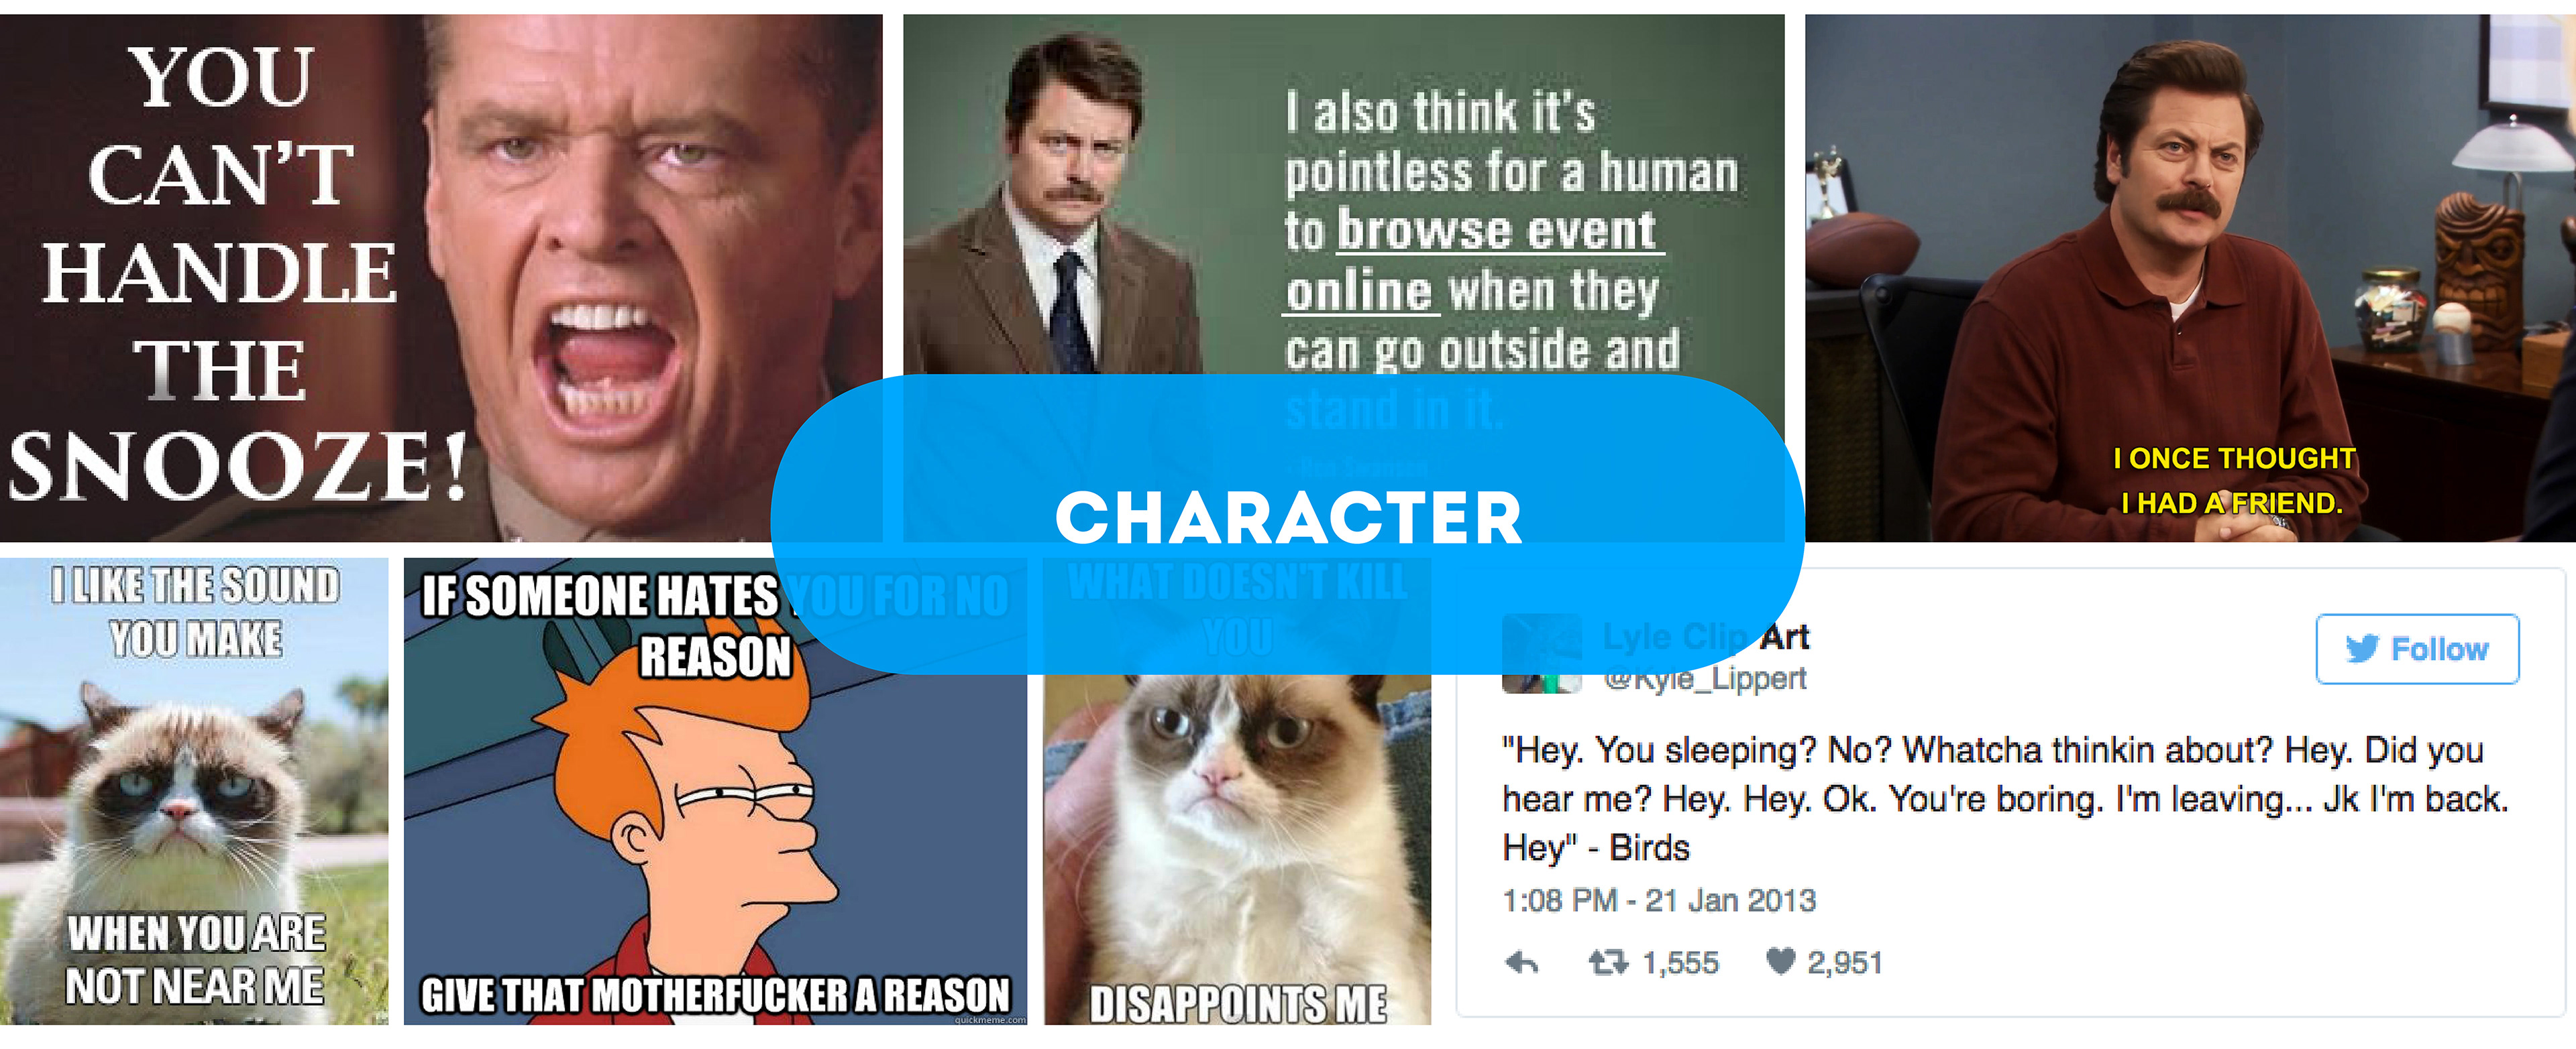
Task: Open the @Kyle_Lippert handle link
Action: [1704, 680]
